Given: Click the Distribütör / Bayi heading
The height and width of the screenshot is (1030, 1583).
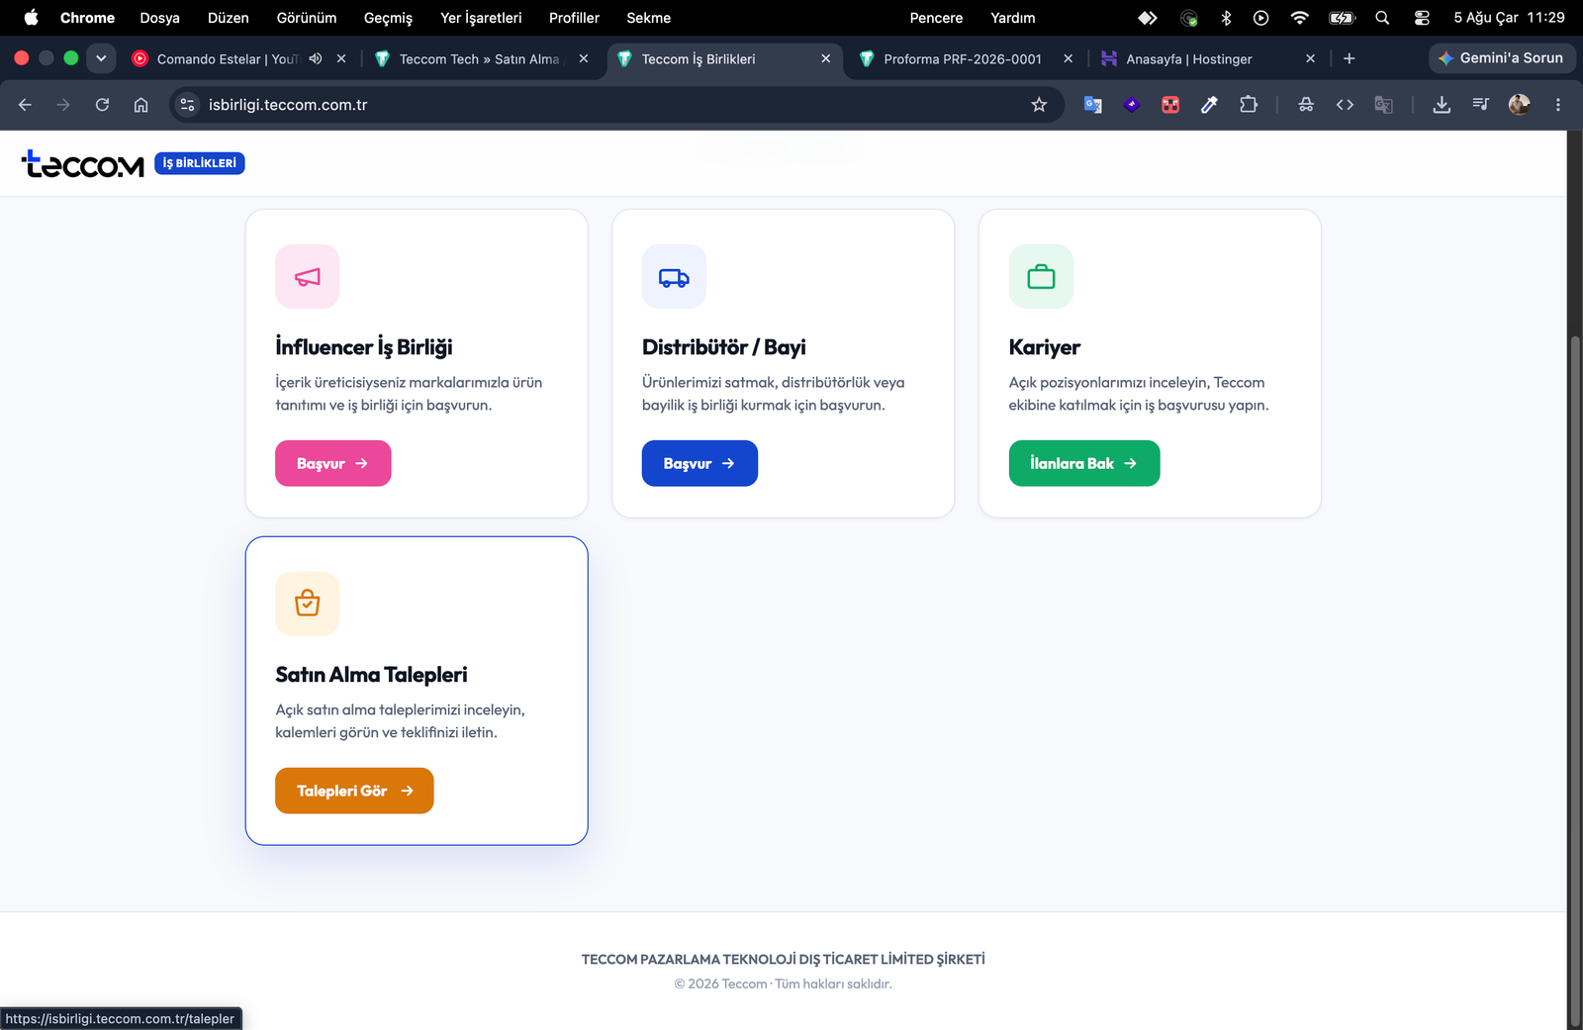Looking at the screenshot, I should click(x=724, y=347).
